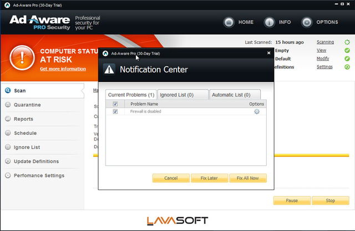Click the Lavasoft logo at bottom
Viewport: 355px width, 231px height.
tap(177, 221)
